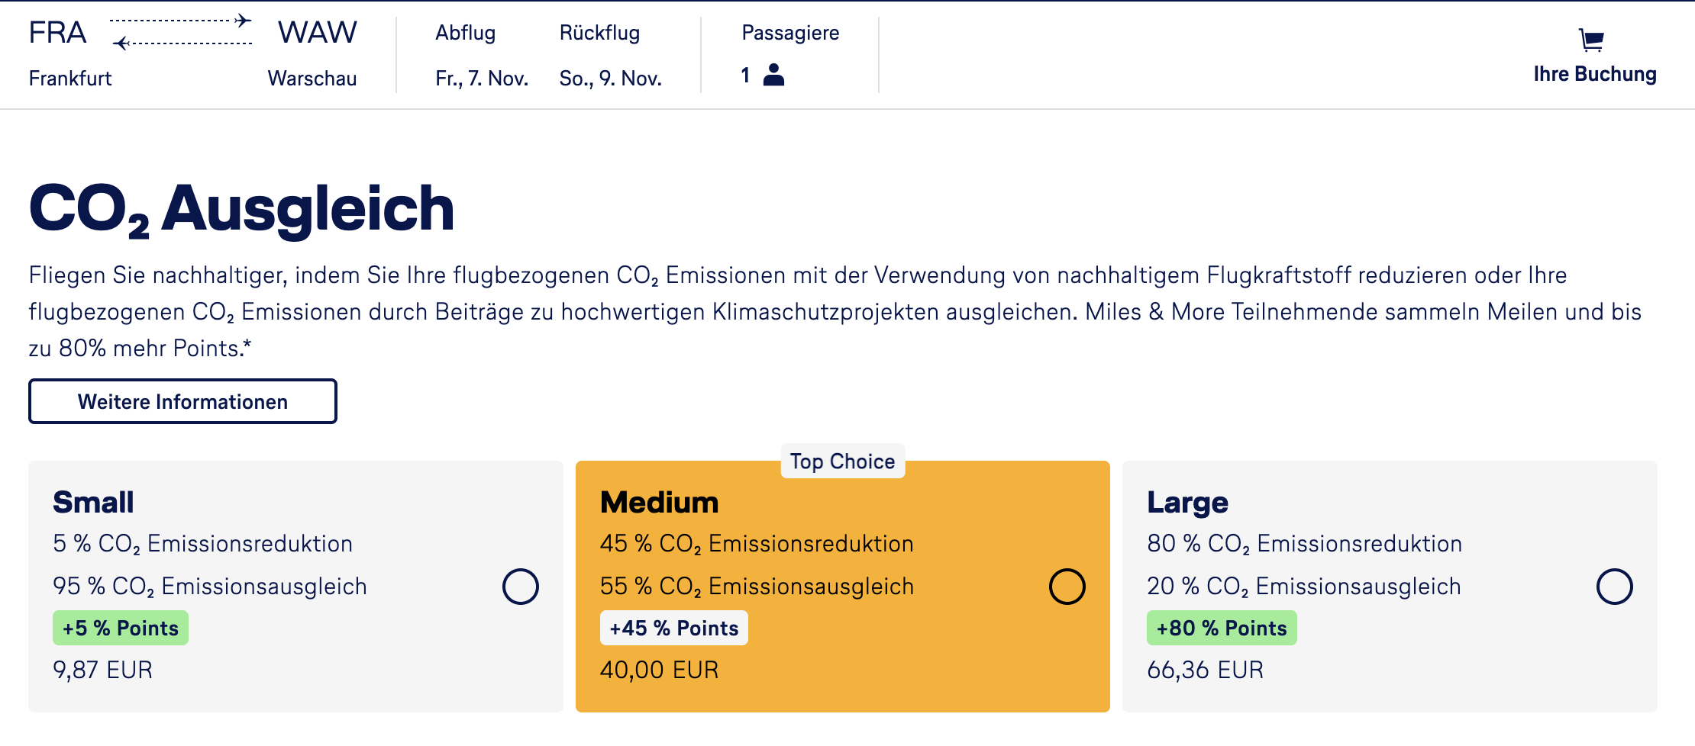This screenshot has width=1695, height=746.
Task: Click the Frankfurt city label
Action: point(69,77)
